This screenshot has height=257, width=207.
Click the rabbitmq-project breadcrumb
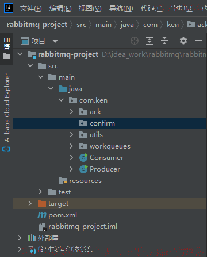[x=37, y=25]
